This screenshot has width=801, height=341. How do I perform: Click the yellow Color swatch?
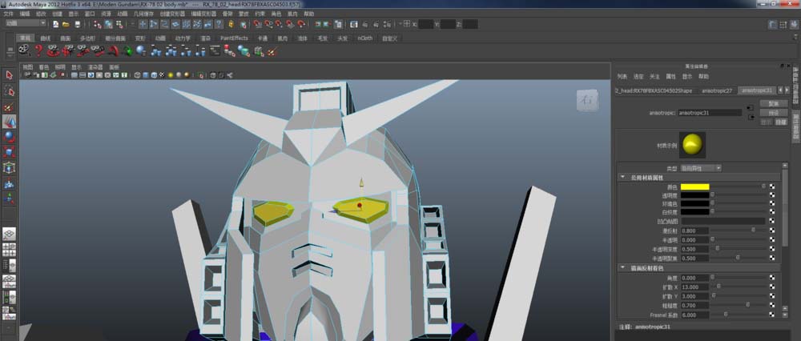[x=694, y=187]
